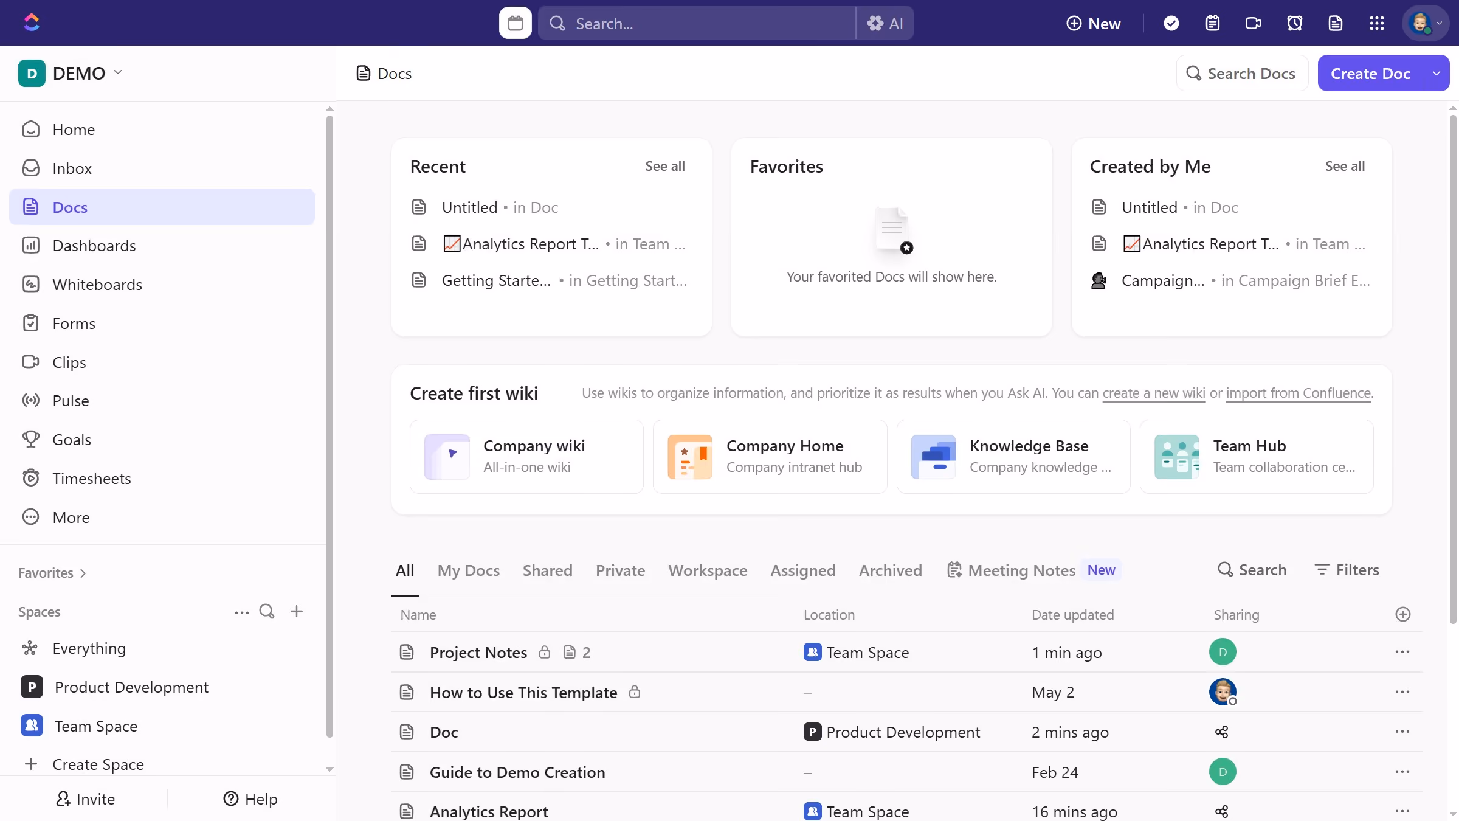This screenshot has height=821, width=1459.
Task: Click the Spaces search magnifier icon
Action: 267,611
